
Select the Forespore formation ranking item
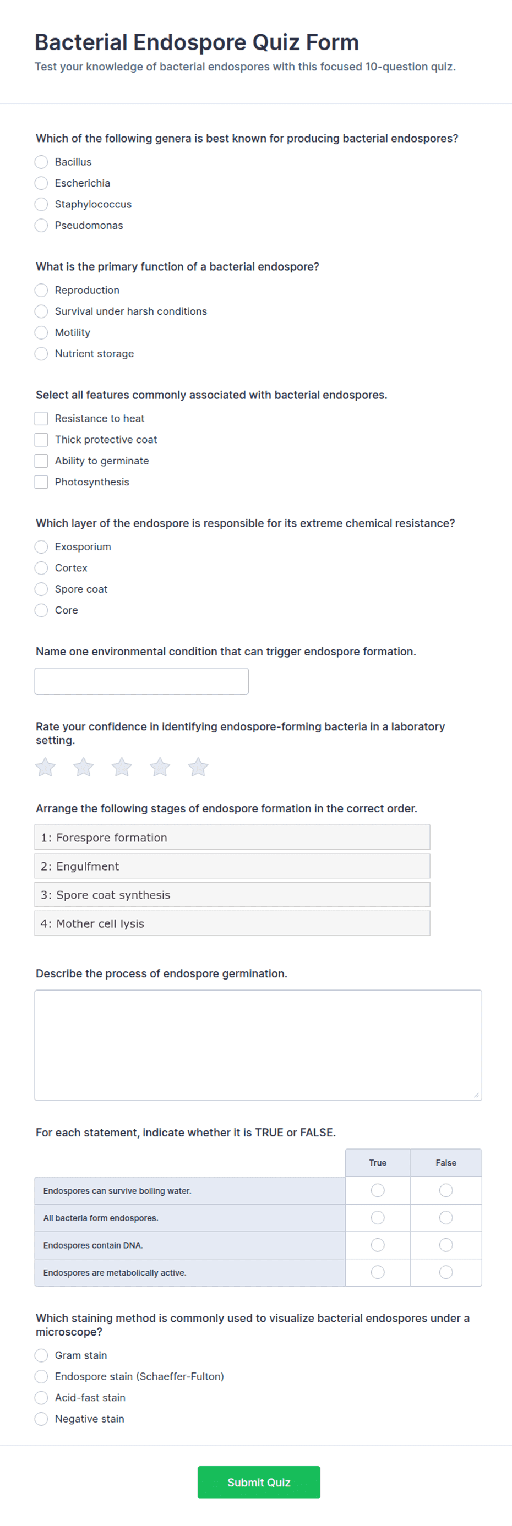tap(232, 837)
